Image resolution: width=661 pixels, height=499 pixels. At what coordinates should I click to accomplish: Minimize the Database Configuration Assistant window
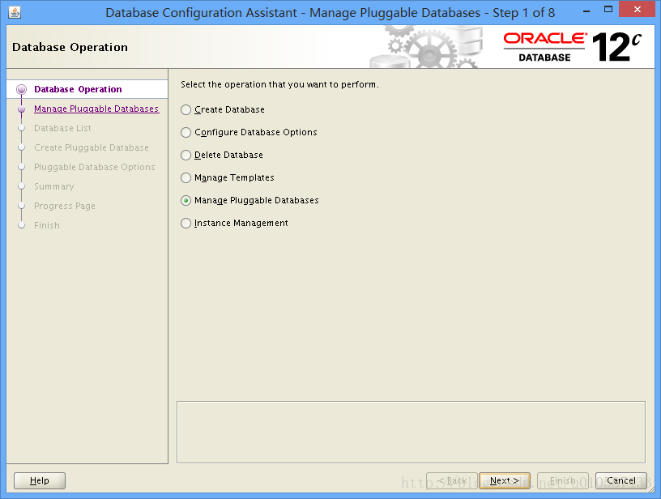[586, 10]
